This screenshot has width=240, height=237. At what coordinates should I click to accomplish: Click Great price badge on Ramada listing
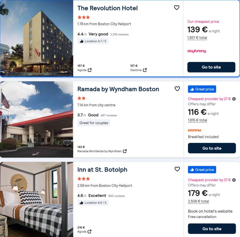point(202,89)
